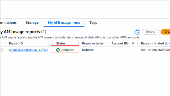Refresh the AMI usage reports list

137,32
